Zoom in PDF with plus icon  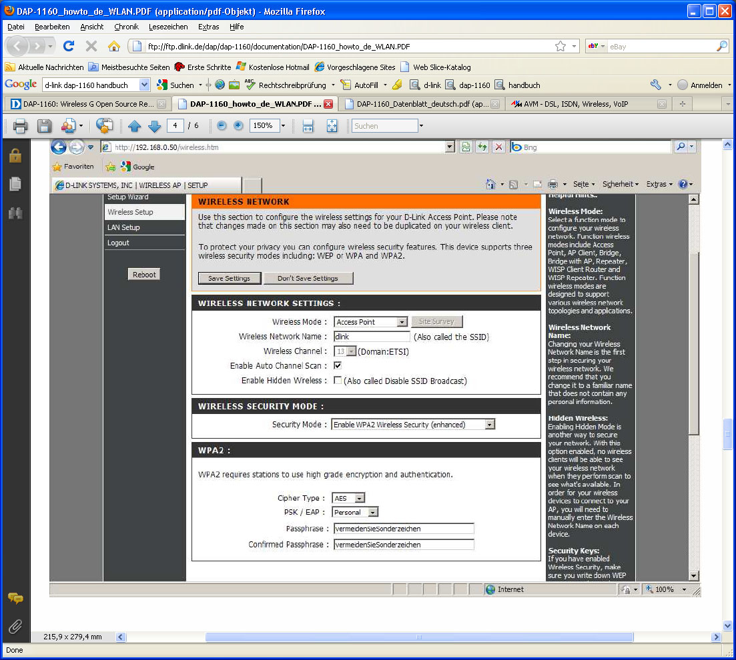click(x=238, y=125)
